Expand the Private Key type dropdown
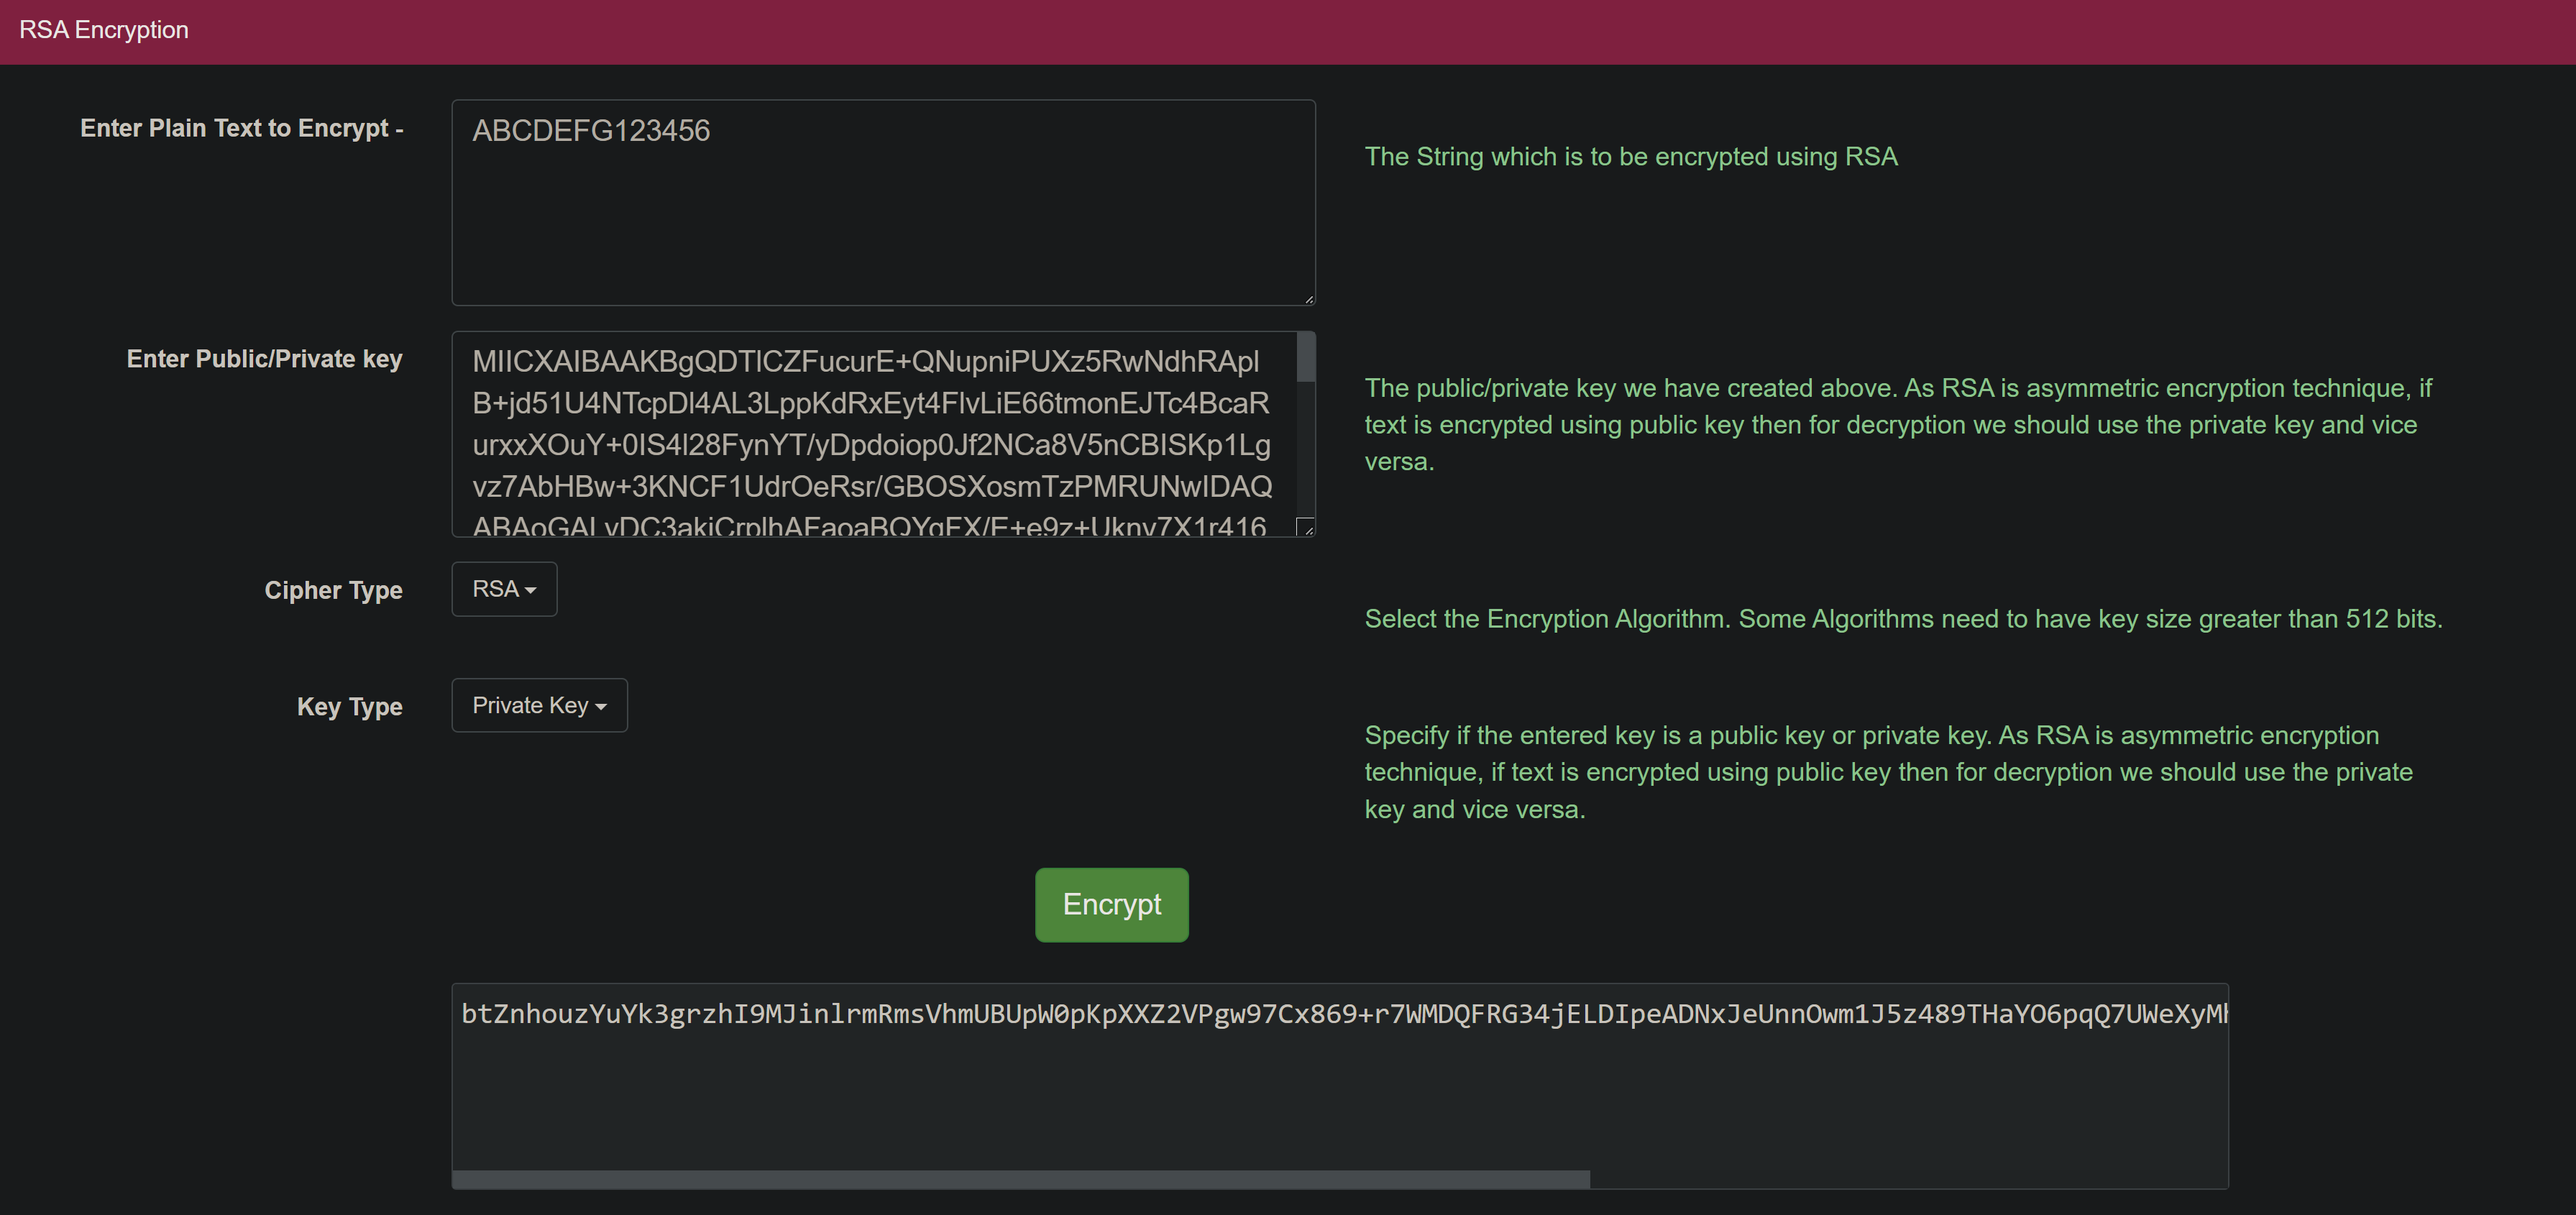Image resolution: width=2576 pixels, height=1215 pixels. [x=539, y=706]
